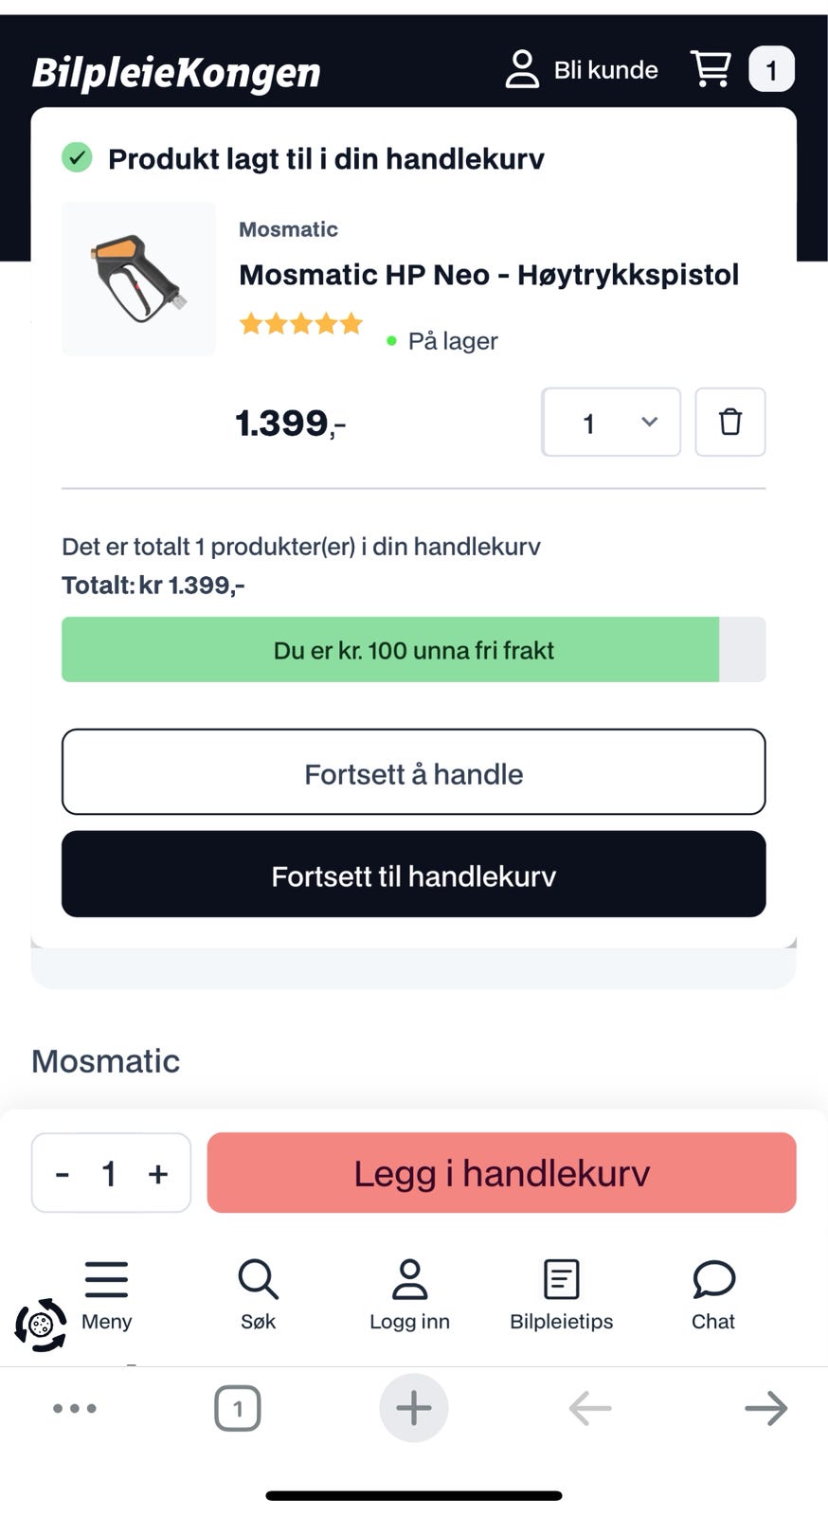Click Fortsett til handlekurv button
Screen dimensions: 828x1516
coord(414,874)
